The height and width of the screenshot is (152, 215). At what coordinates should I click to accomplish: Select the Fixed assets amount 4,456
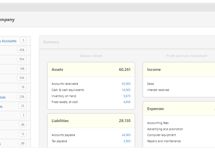click(x=127, y=102)
